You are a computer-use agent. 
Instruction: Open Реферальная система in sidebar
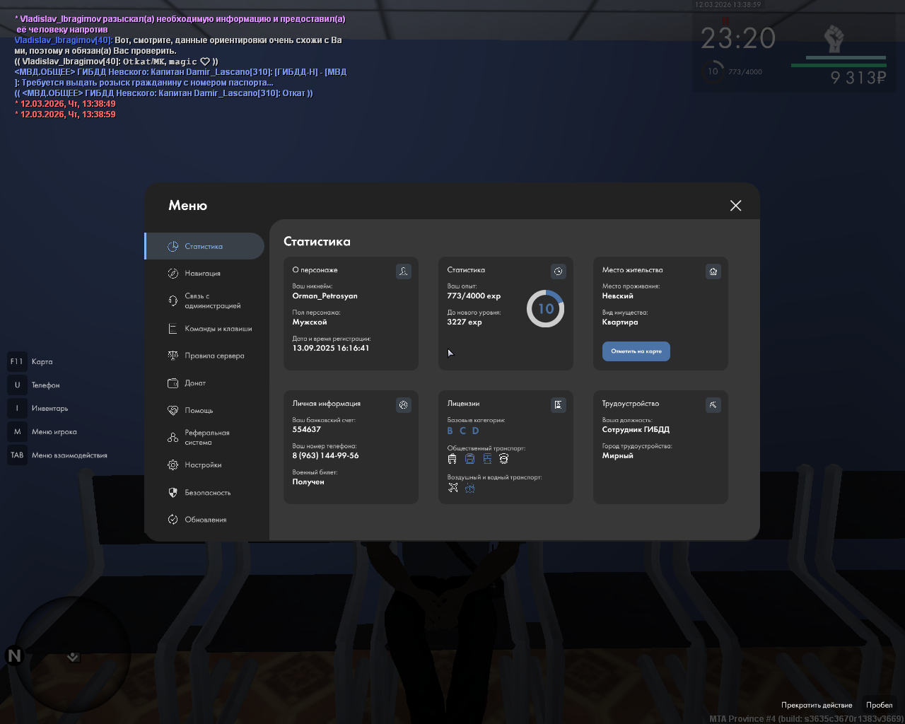(x=206, y=438)
